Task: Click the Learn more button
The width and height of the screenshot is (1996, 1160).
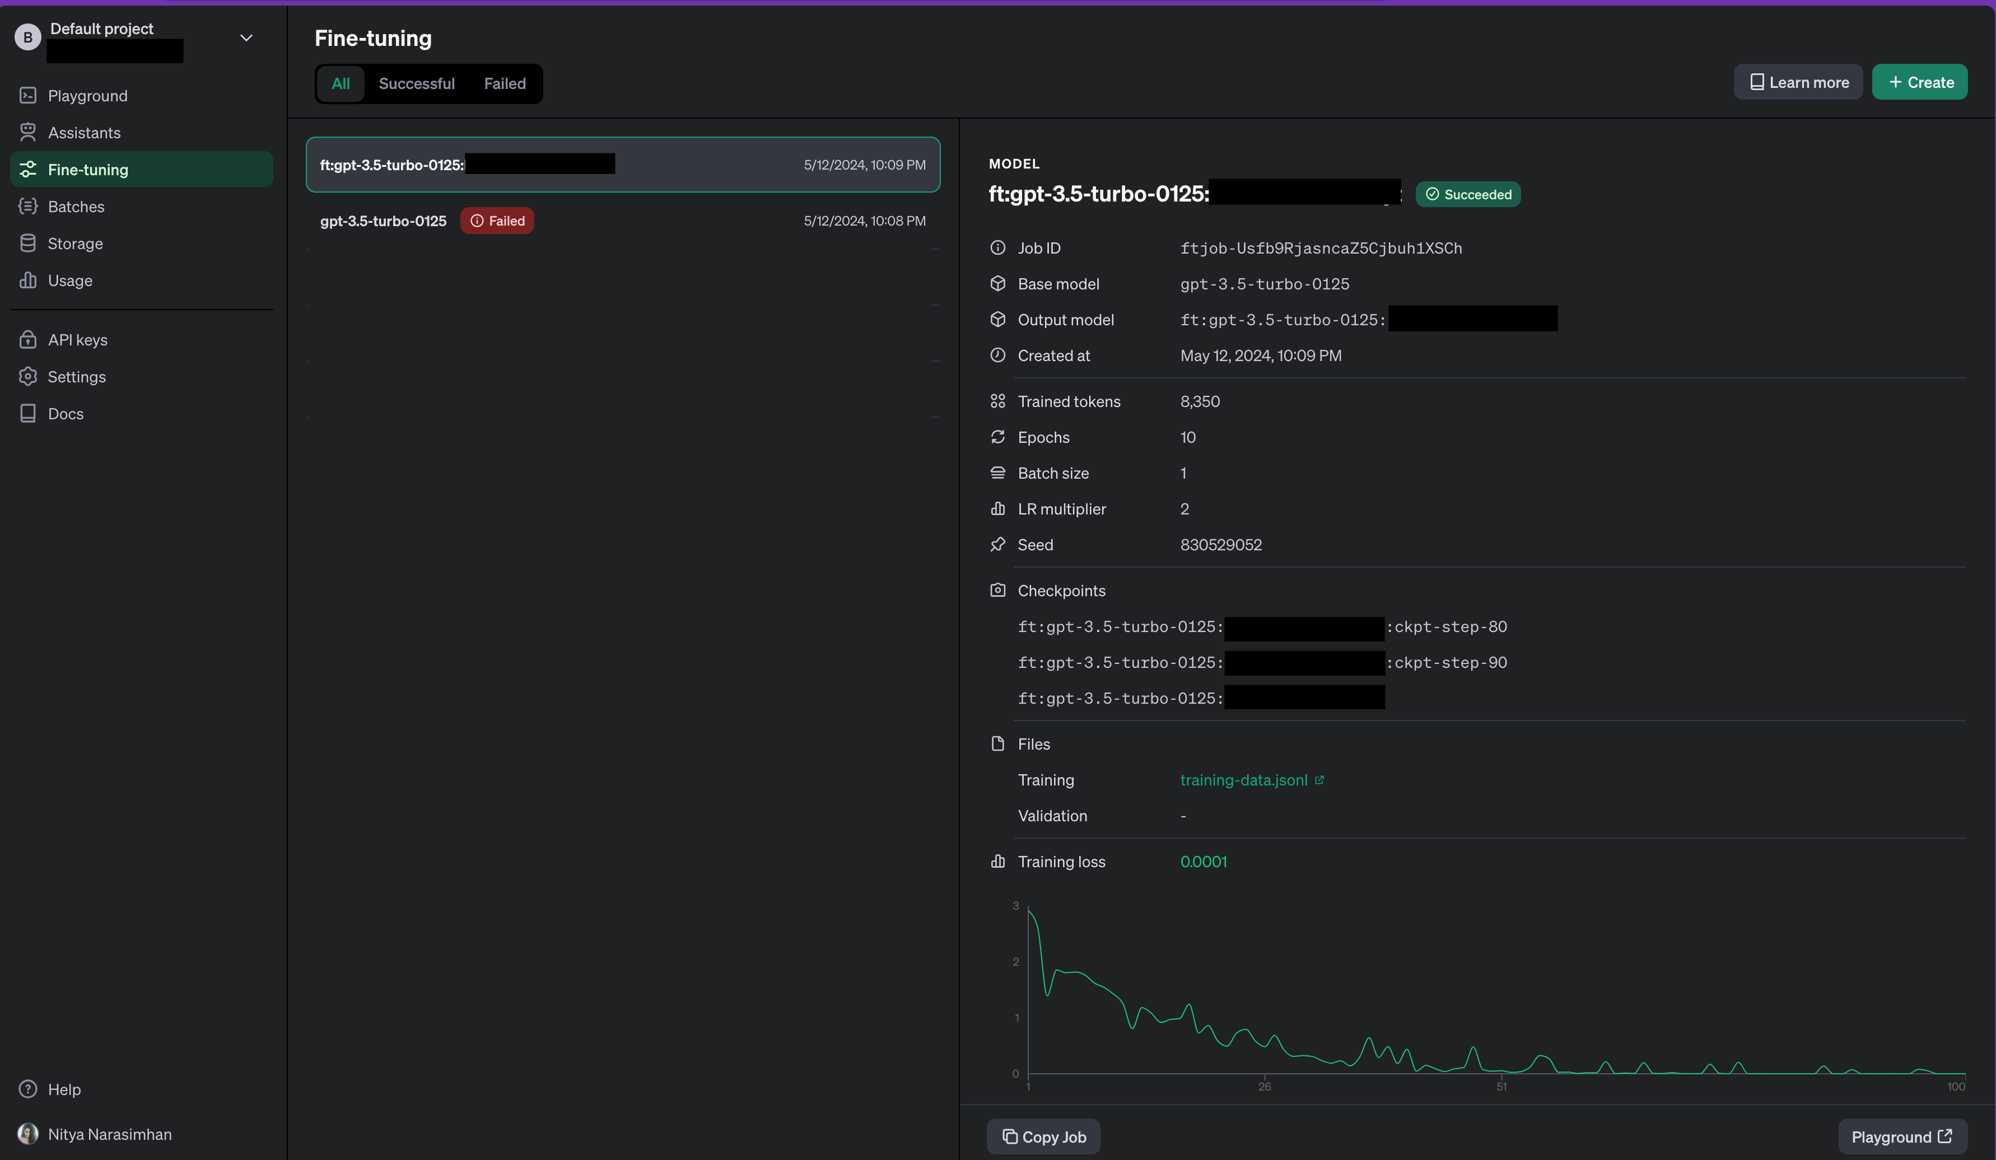Action: click(x=1799, y=82)
